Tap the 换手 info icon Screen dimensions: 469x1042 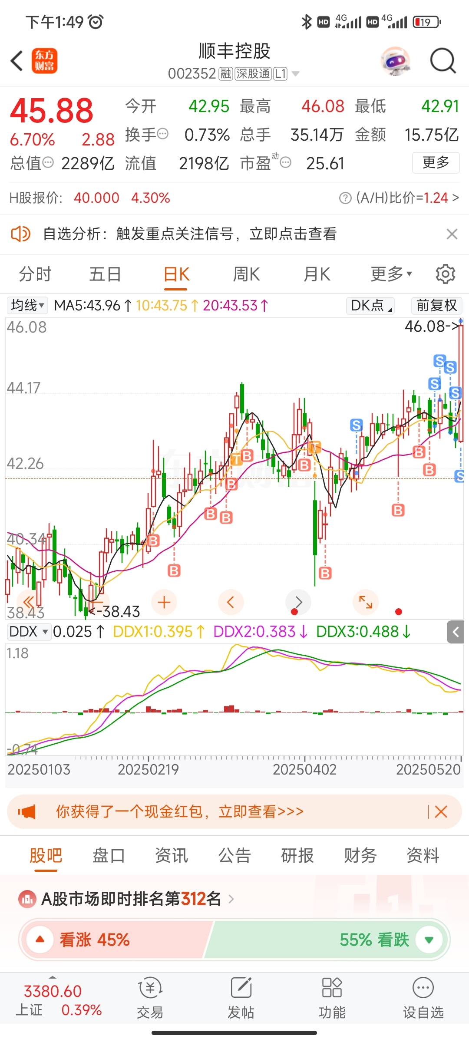point(162,134)
